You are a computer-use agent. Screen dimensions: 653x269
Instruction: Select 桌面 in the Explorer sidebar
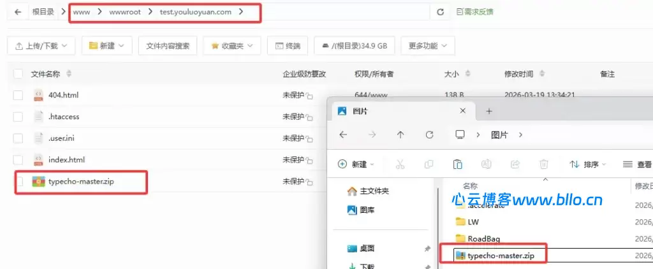367,248
